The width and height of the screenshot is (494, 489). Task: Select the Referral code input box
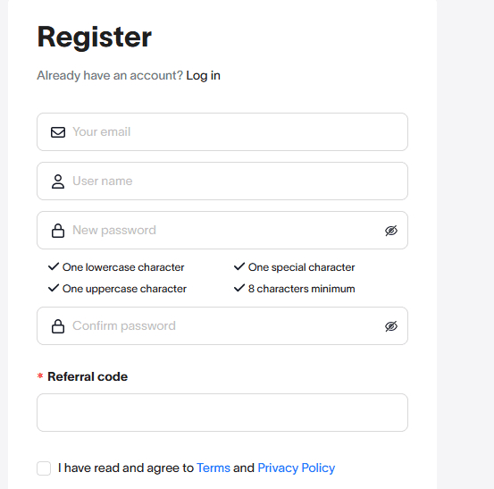222,412
